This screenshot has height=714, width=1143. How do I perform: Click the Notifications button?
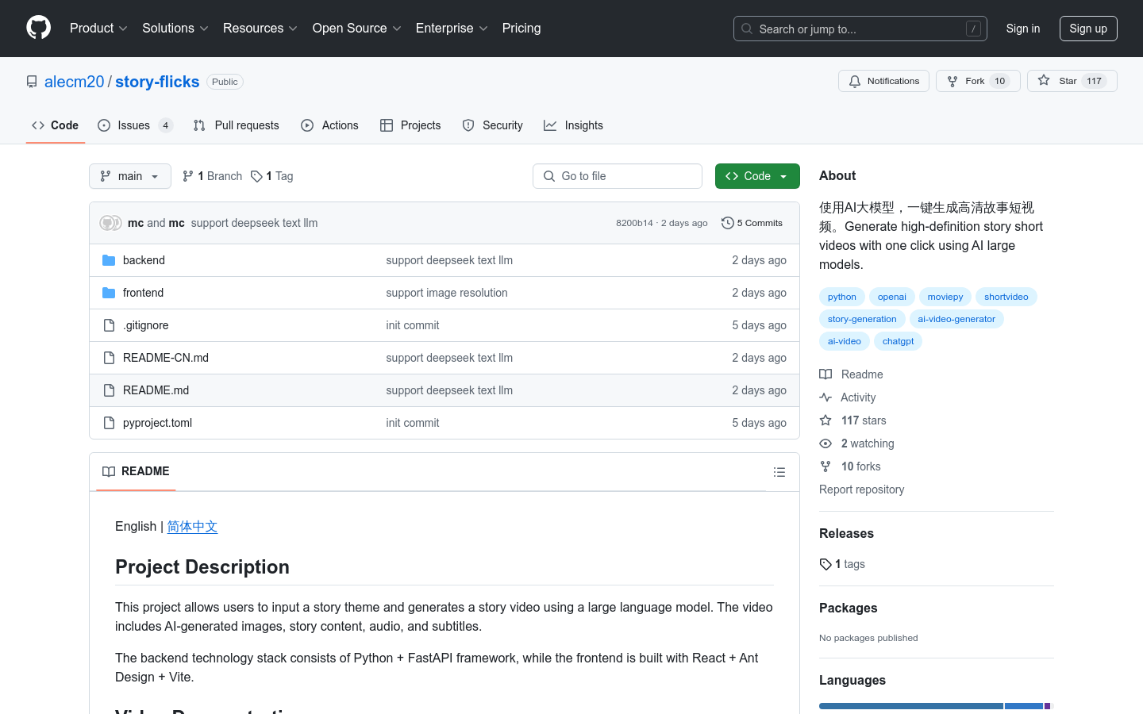click(x=883, y=81)
